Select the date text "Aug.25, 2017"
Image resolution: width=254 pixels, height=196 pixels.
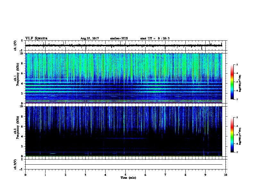tap(89, 38)
